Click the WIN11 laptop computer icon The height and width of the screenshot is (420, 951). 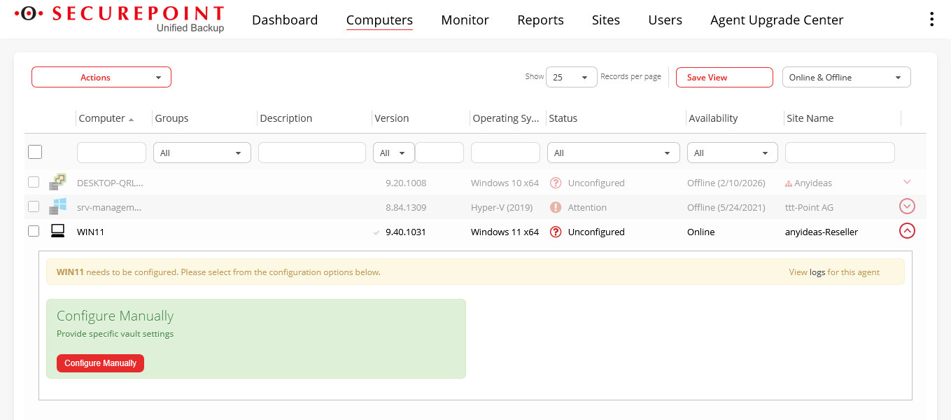tap(57, 232)
